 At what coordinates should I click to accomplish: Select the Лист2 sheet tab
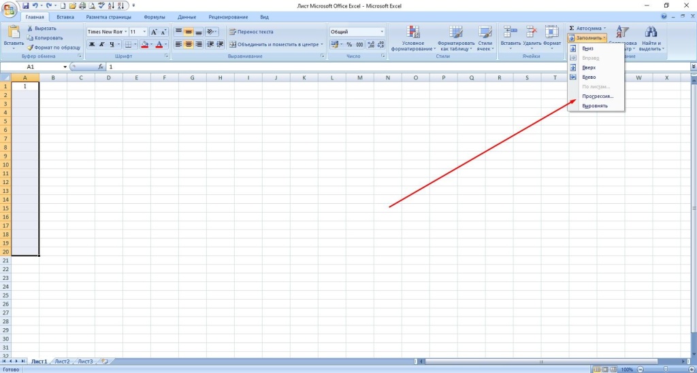(62, 361)
